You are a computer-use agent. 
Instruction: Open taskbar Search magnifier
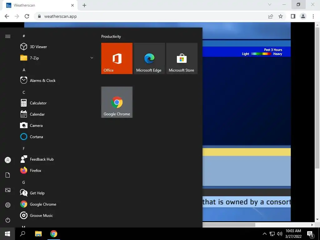tap(22, 234)
